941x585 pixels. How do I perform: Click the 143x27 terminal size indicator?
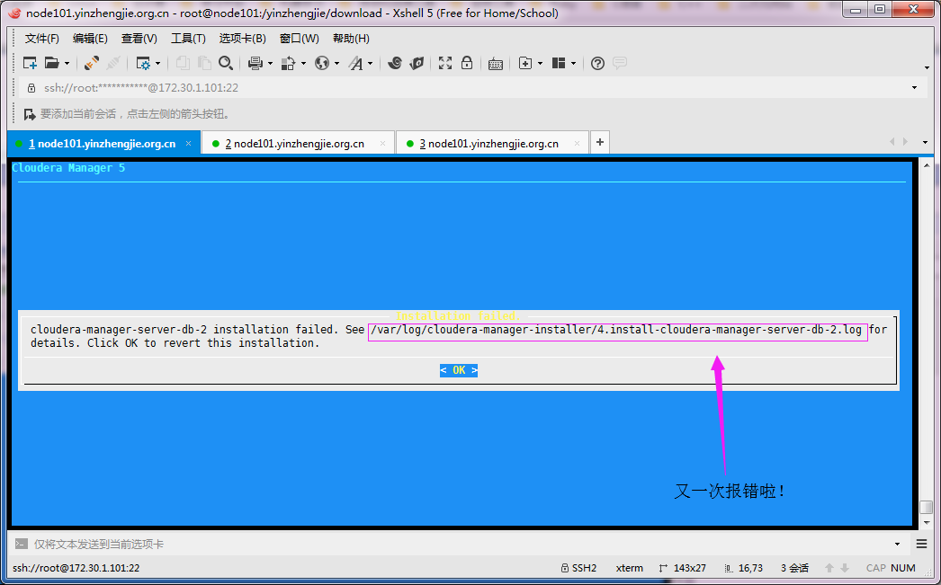tap(682, 568)
